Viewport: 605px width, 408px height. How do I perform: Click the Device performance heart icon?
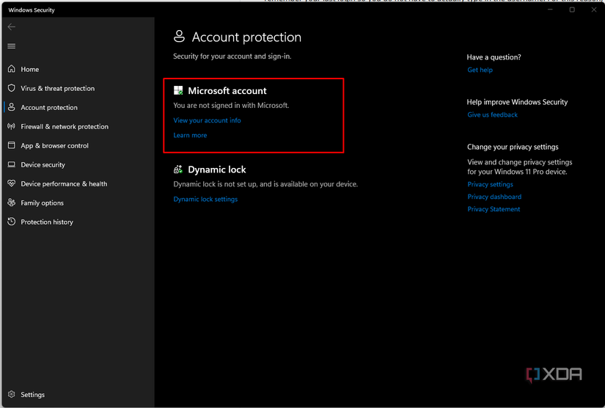(12, 183)
